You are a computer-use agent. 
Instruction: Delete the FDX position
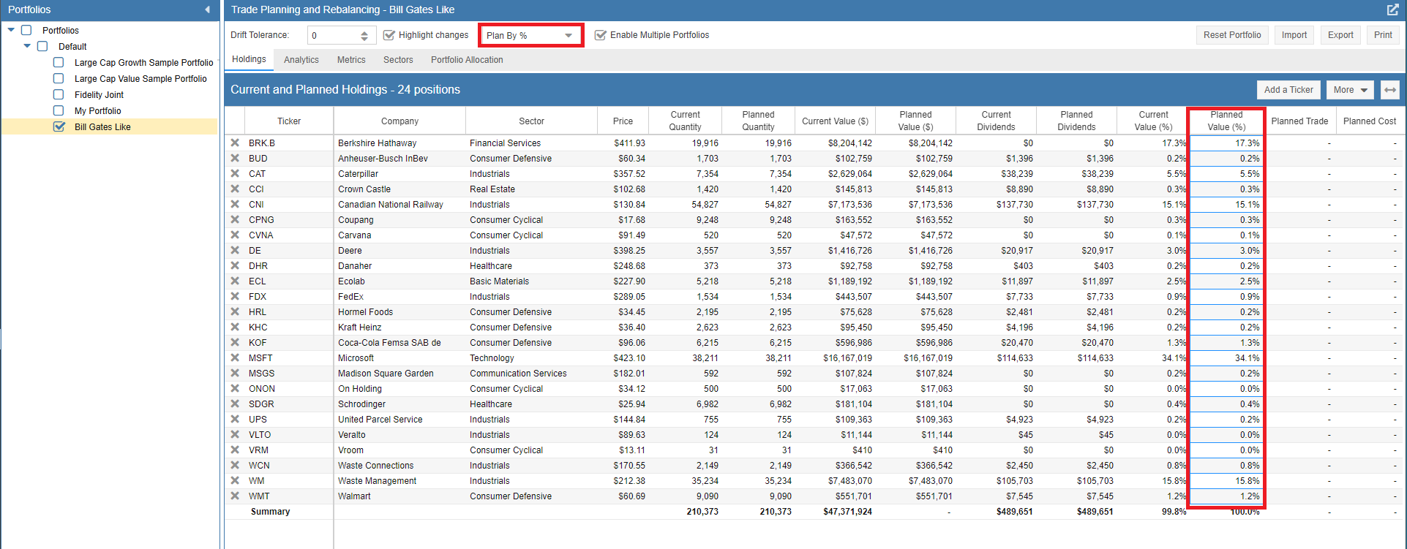[x=235, y=296]
